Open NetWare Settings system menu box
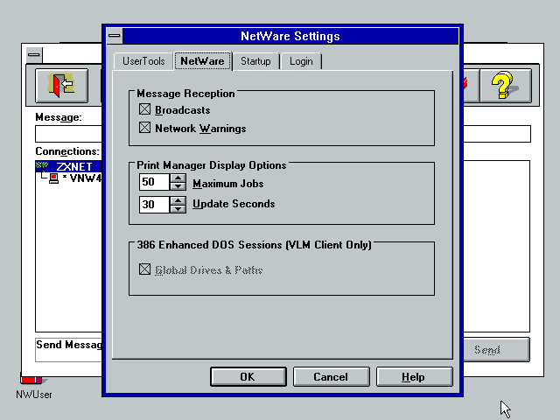This screenshot has width=560, height=420. coord(115,36)
